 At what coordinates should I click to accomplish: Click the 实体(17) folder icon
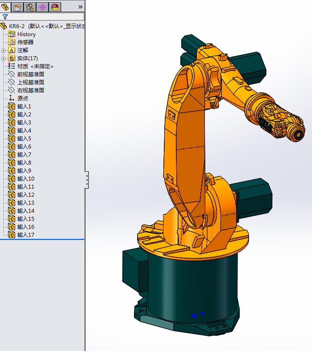point(12,58)
